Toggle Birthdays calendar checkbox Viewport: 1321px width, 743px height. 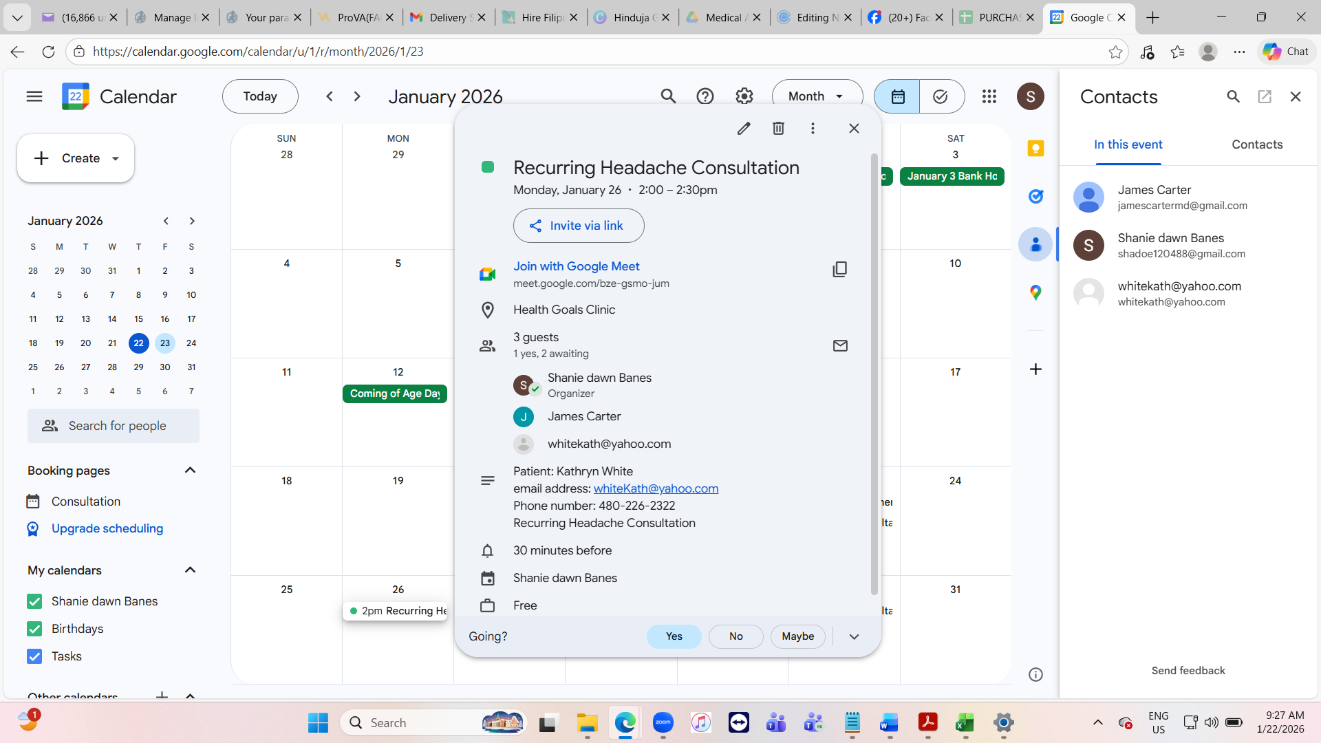(x=34, y=629)
